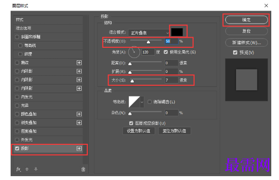Toggle 消除锯齿(L) checkbox
This screenshot has height=180, width=279.
click(x=150, y=102)
